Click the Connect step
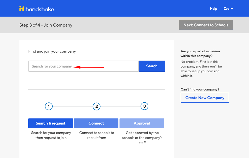 pyautogui.click(x=96, y=123)
